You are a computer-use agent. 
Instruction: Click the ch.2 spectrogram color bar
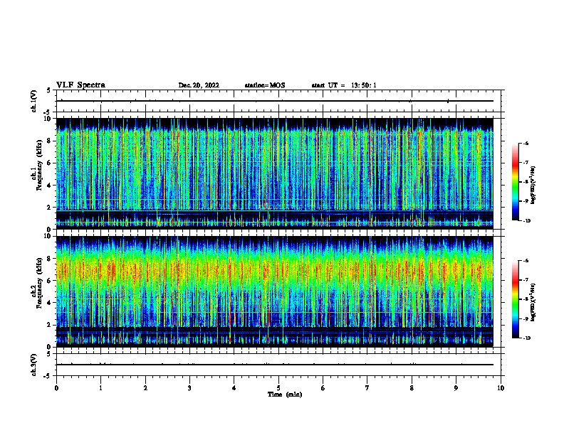[516, 299]
